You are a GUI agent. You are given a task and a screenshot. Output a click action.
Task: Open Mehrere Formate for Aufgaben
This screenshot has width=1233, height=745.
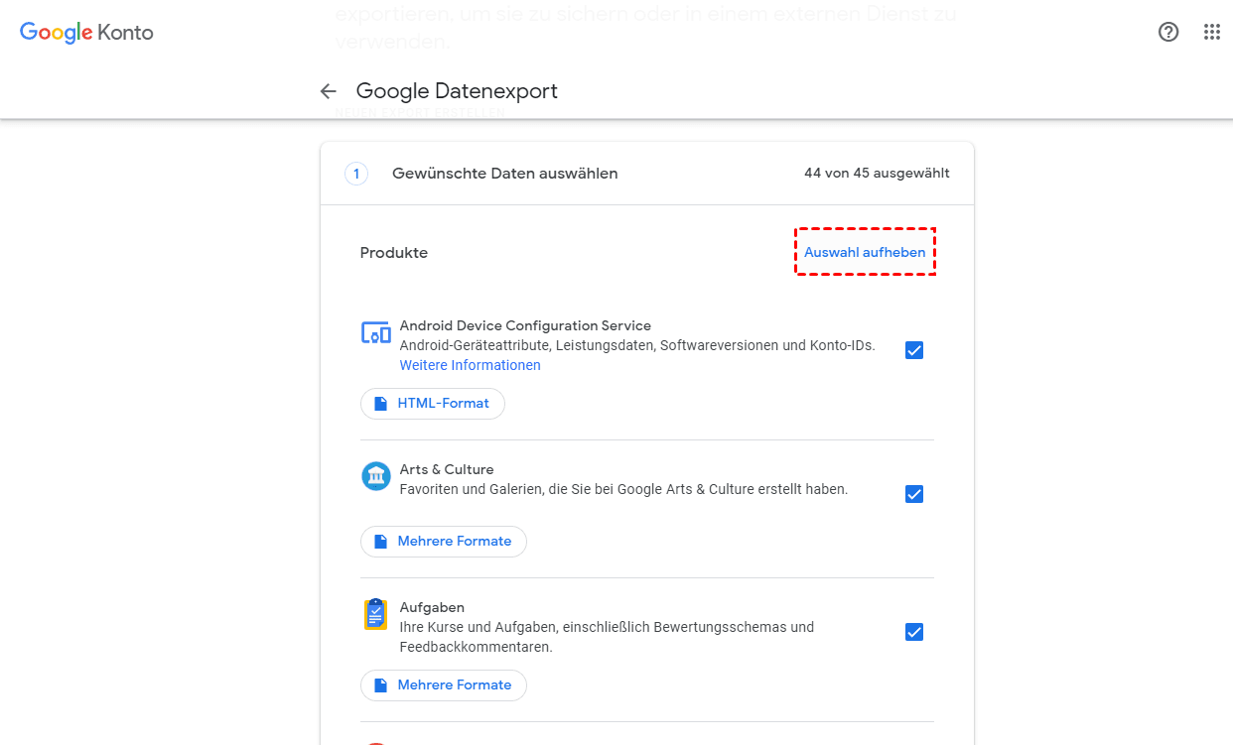coord(444,685)
